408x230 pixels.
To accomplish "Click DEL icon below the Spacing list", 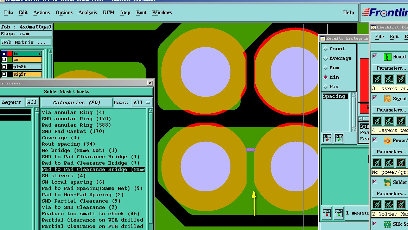I will pyautogui.click(x=327, y=138).
